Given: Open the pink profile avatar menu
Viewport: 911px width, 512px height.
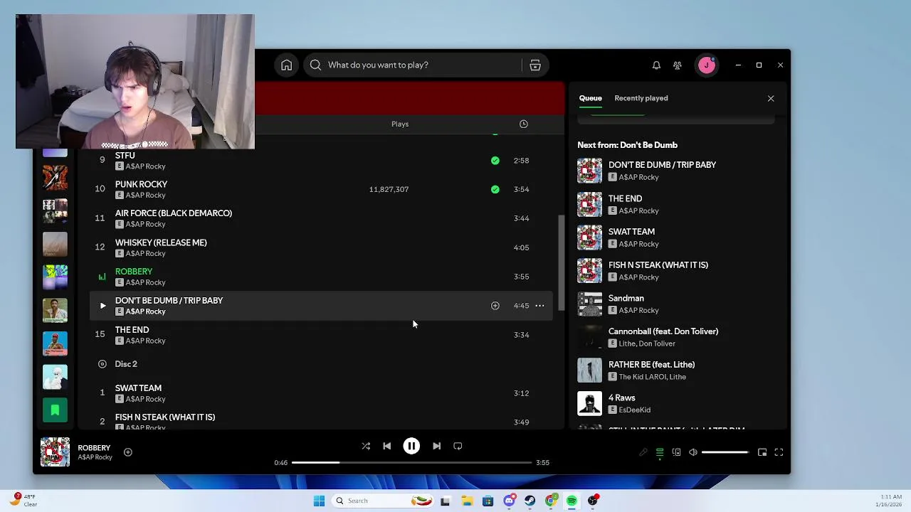Looking at the screenshot, I should tap(707, 65).
